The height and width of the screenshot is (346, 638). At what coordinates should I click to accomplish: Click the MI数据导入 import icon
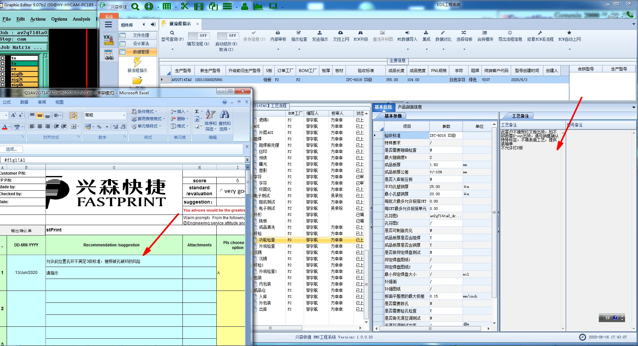point(407,33)
